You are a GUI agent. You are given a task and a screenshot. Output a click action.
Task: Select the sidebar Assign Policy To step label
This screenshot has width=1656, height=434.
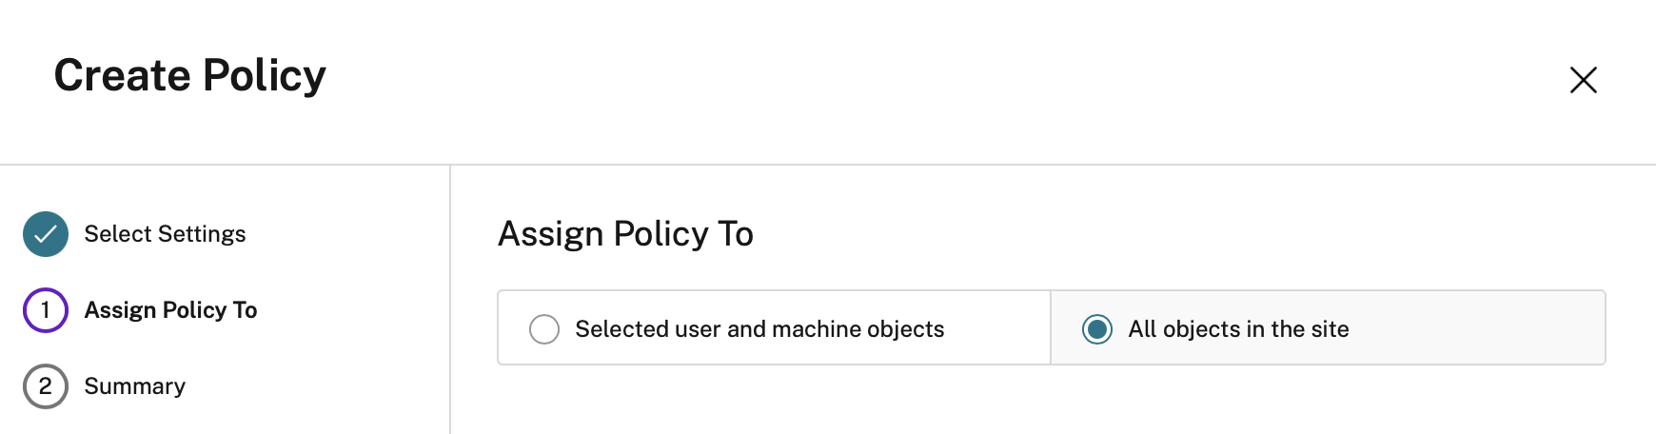point(170,310)
